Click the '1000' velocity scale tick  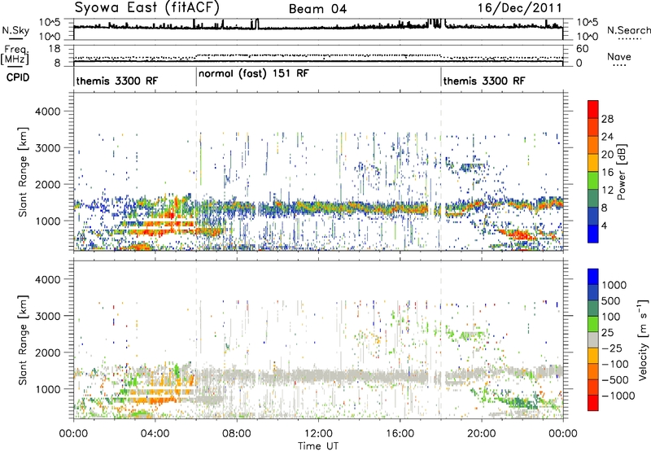point(614,285)
